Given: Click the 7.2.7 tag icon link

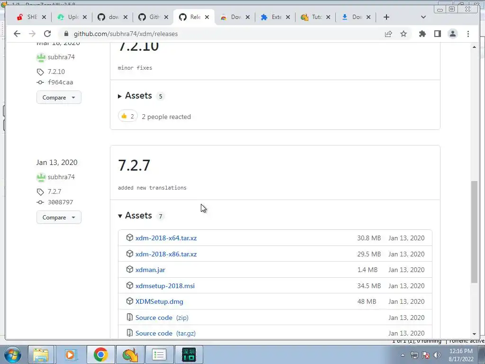Looking at the screenshot, I should 40,192.
